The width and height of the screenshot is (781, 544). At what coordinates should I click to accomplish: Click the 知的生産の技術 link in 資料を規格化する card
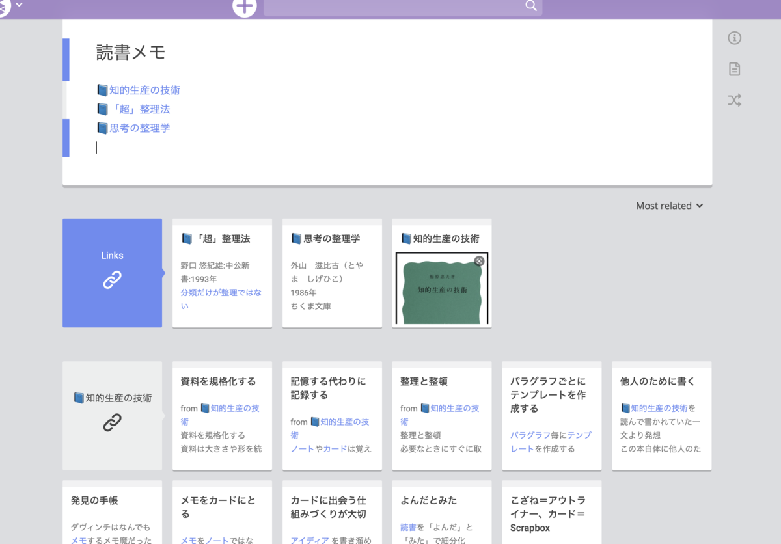(220, 415)
